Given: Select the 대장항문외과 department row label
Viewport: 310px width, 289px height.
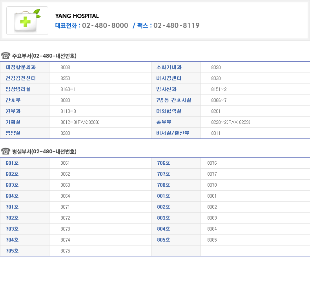Looking at the screenshot, I should tap(22, 67).
